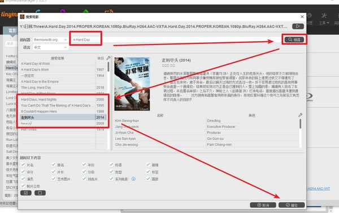Viewport: 339px width, 213px height.
Task: Open the 中文 language dropdown
Action: coord(50,47)
